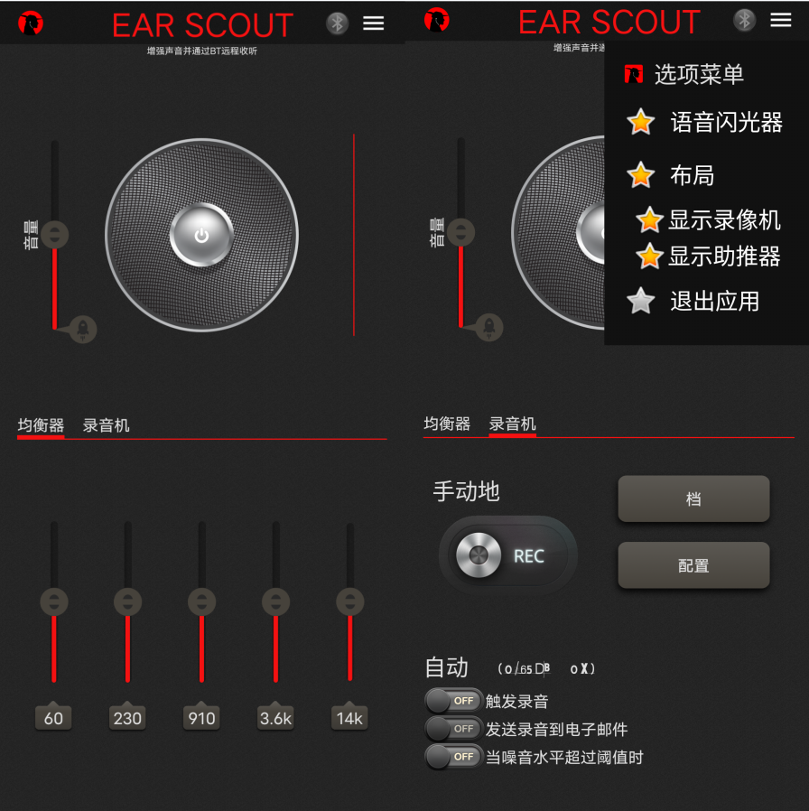Screen dimensions: 809x811
Task: Start manual recording with REC switch
Action: tap(507, 555)
